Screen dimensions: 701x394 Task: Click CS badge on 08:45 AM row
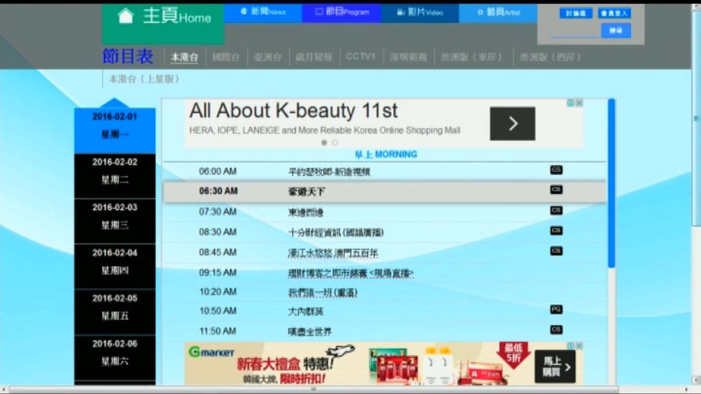point(556,251)
